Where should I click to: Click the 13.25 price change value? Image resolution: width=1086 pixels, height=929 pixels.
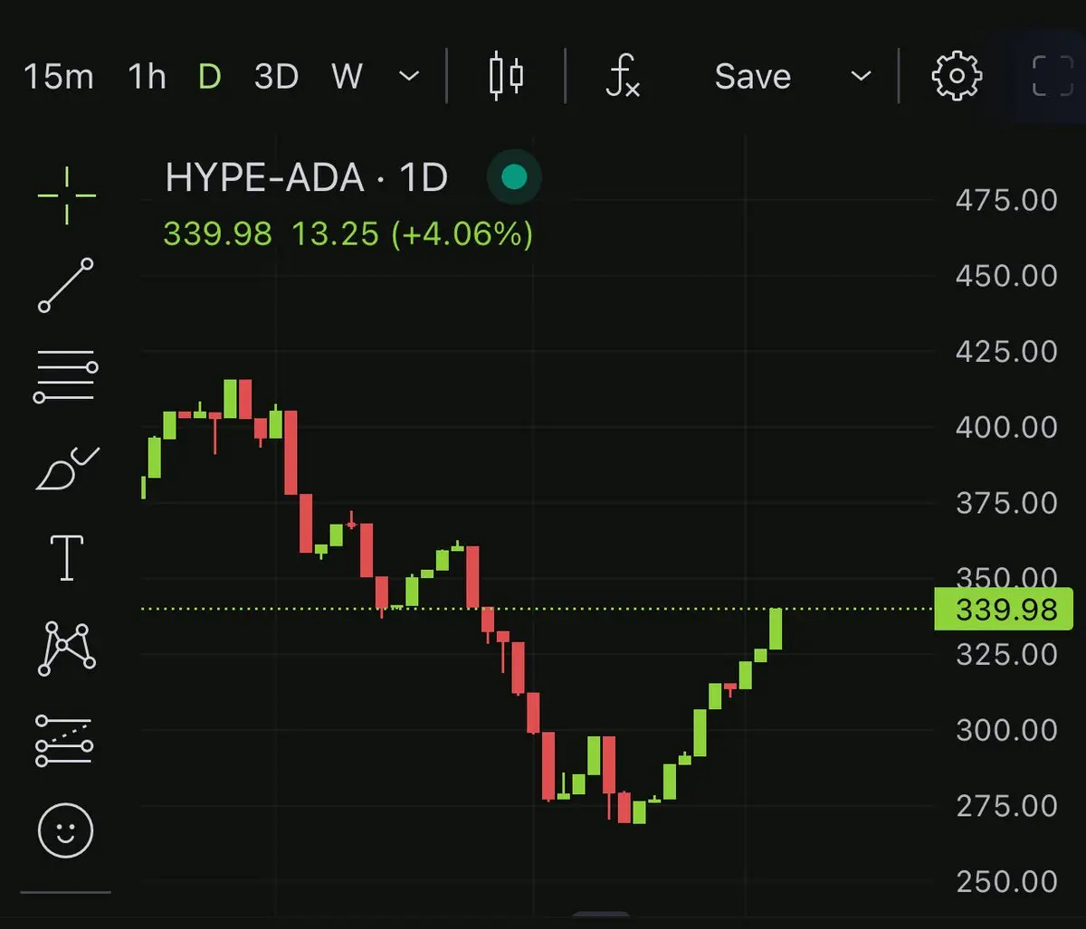pyautogui.click(x=335, y=234)
